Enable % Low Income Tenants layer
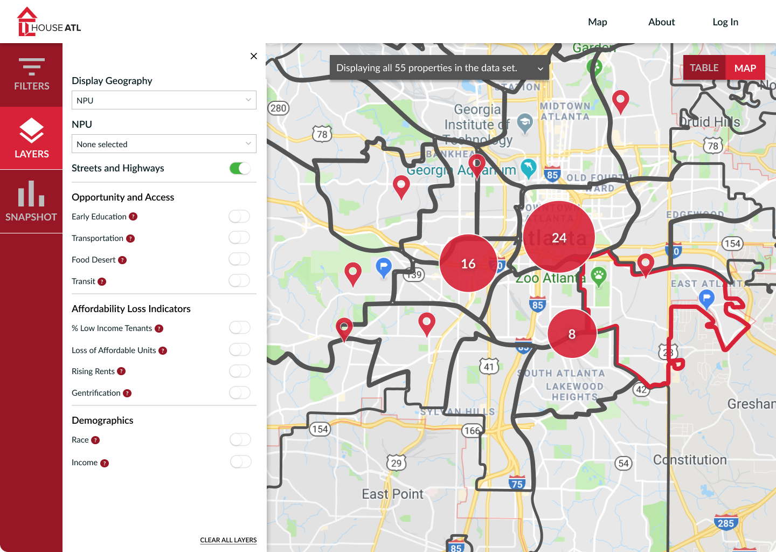The height and width of the screenshot is (552, 776). pyautogui.click(x=240, y=328)
